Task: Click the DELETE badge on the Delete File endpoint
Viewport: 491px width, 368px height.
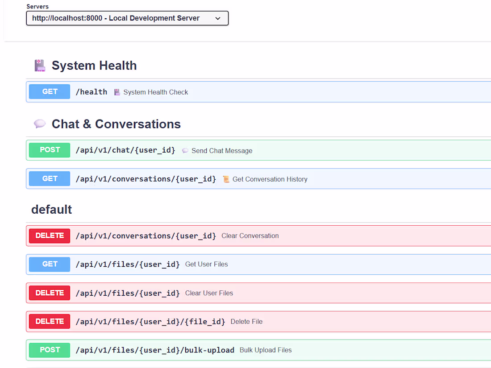Action: tap(49, 321)
